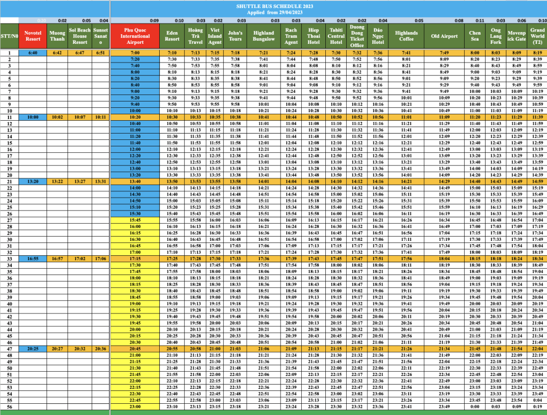Click the 'Highland Bungalow' column header
The width and height of the screenshot is (547, 415).
pyautogui.click(x=264, y=36)
